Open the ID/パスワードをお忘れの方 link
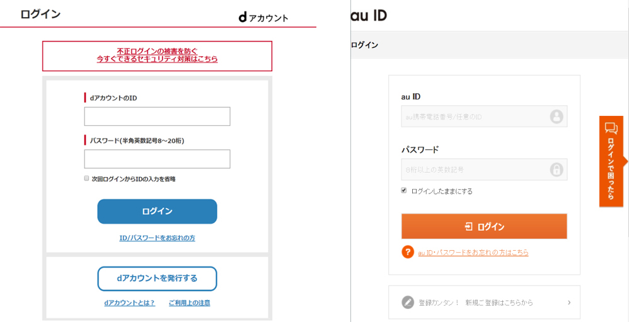Viewport: 629px width, 322px height. [x=158, y=238]
